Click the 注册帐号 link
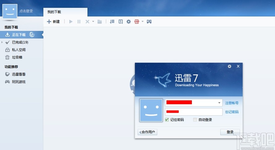275x150 pixels. click(x=232, y=103)
